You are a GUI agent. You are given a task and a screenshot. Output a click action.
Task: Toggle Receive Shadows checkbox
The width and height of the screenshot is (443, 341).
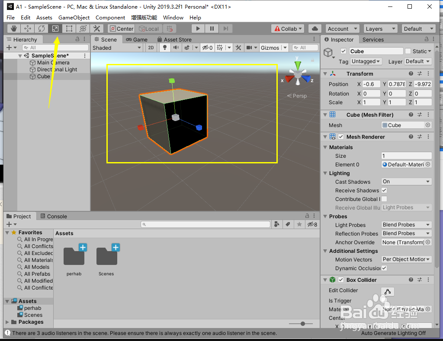pos(384,190)
